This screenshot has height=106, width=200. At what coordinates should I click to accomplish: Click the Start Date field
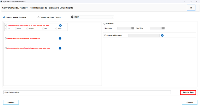(x=124, y=28)
